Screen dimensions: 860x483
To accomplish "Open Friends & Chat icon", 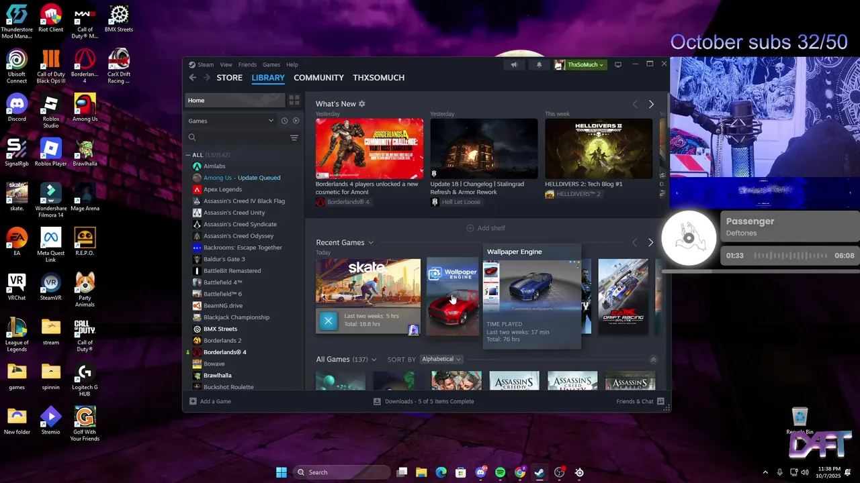I will point(660,401).
